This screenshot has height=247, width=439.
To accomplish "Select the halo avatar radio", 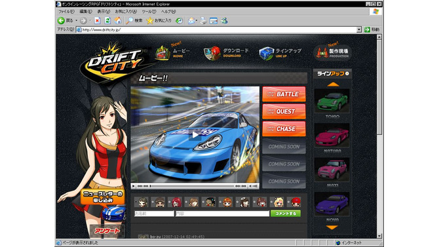I will tap(237, 202).
